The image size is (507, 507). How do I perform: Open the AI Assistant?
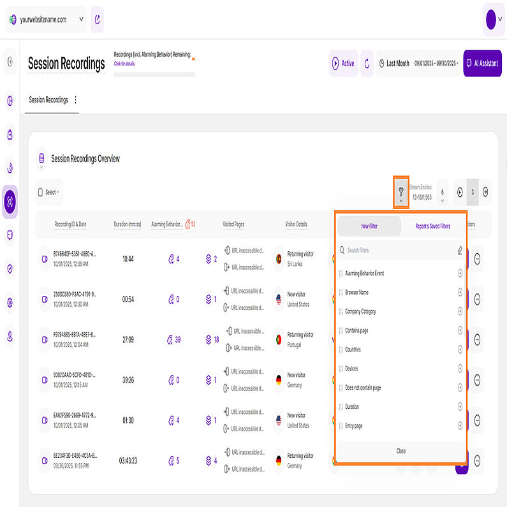482,63
